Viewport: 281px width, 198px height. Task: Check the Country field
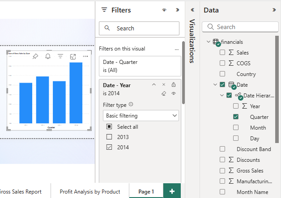tap(222, 74)
